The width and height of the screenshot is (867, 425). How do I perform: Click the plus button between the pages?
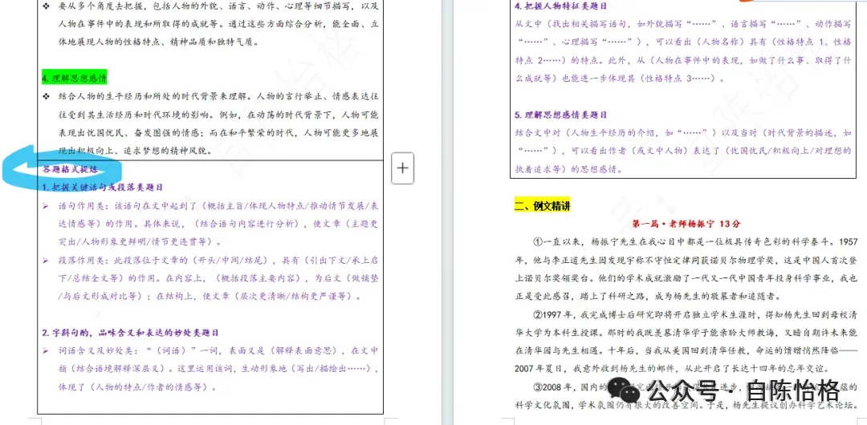pos(402,168)
